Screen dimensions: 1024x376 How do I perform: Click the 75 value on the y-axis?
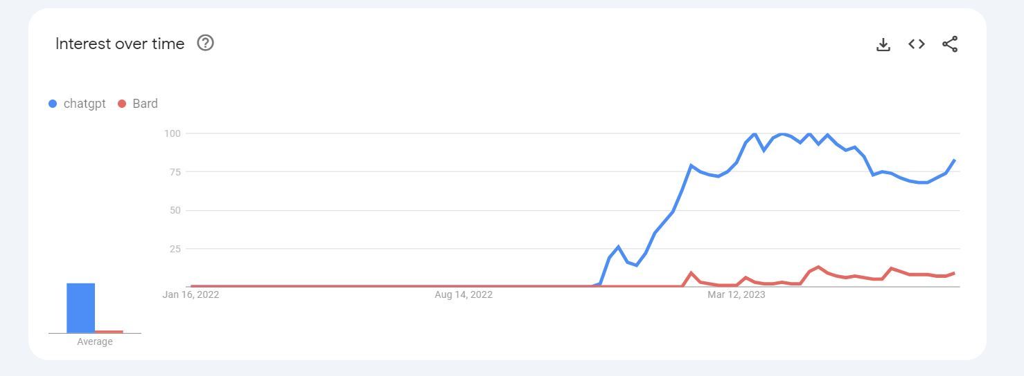[x=175, y=171]
